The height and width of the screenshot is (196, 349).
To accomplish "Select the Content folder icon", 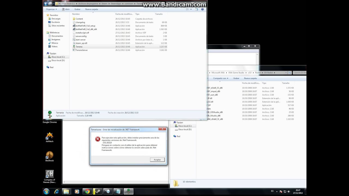I will tap(74, 19).
